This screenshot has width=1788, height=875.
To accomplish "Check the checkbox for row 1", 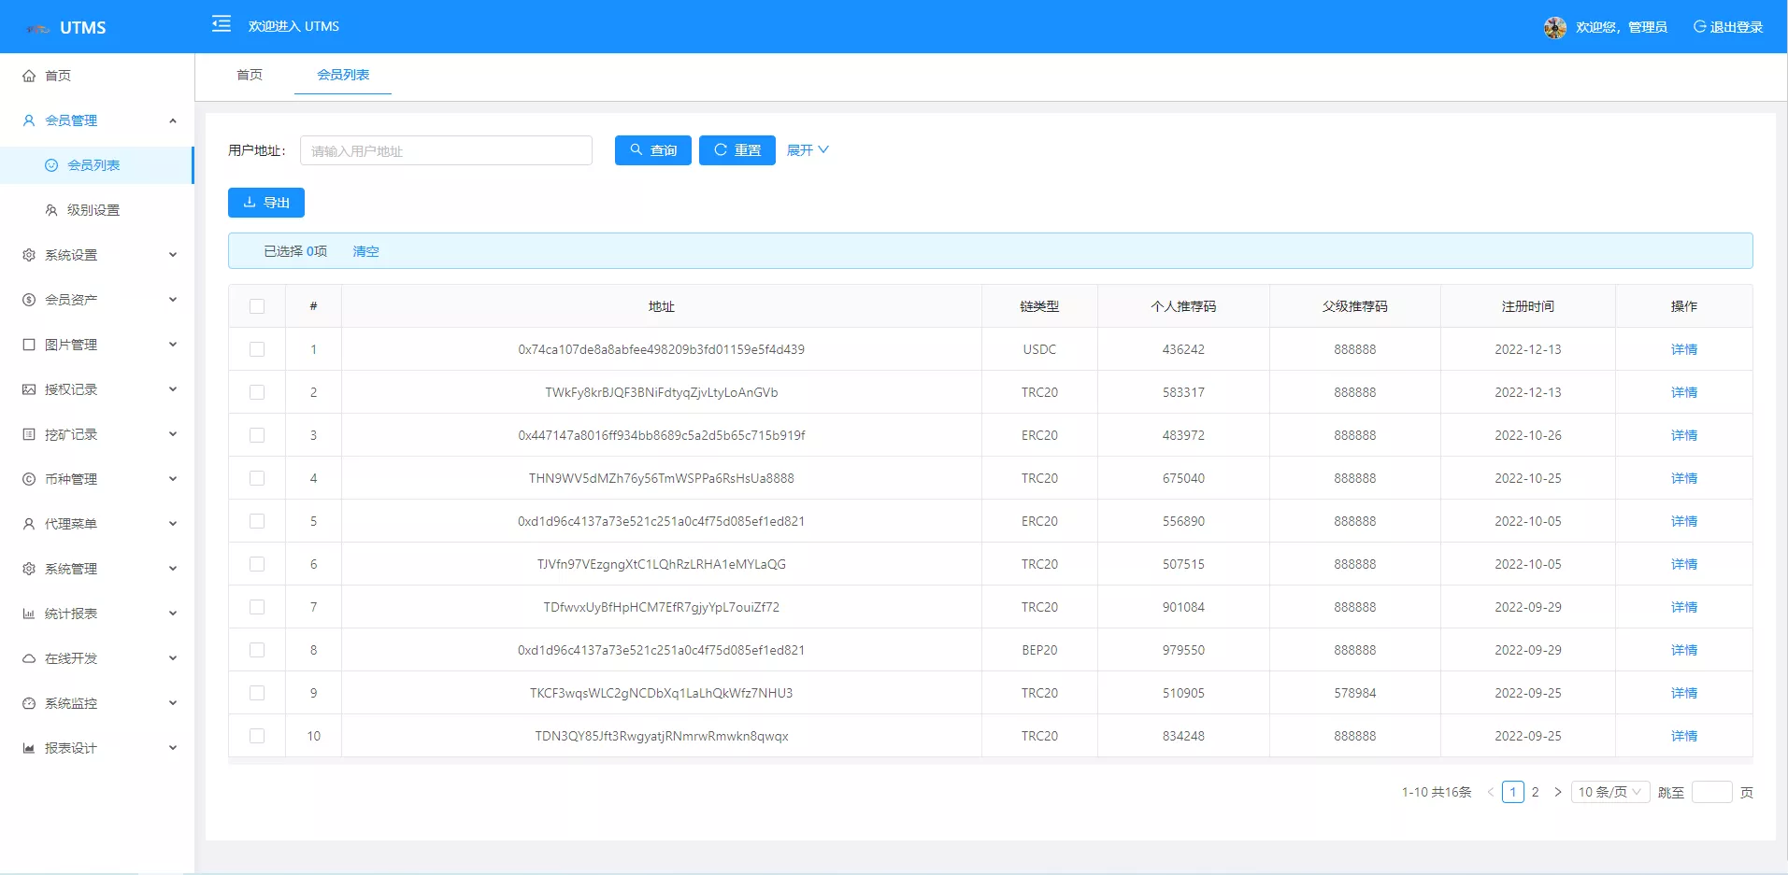I will tap(257, 349).
